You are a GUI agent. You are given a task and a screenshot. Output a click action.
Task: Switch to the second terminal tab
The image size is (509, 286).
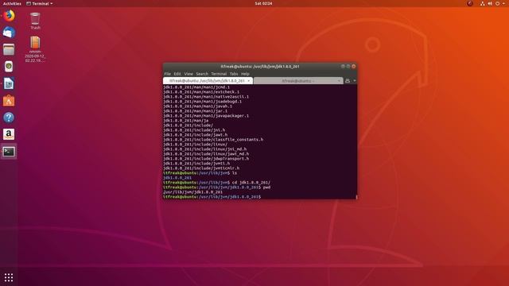tap(298, 81)
